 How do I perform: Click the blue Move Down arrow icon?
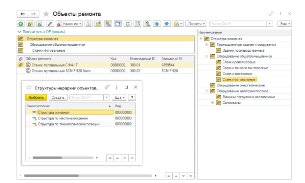pos(166,24)
